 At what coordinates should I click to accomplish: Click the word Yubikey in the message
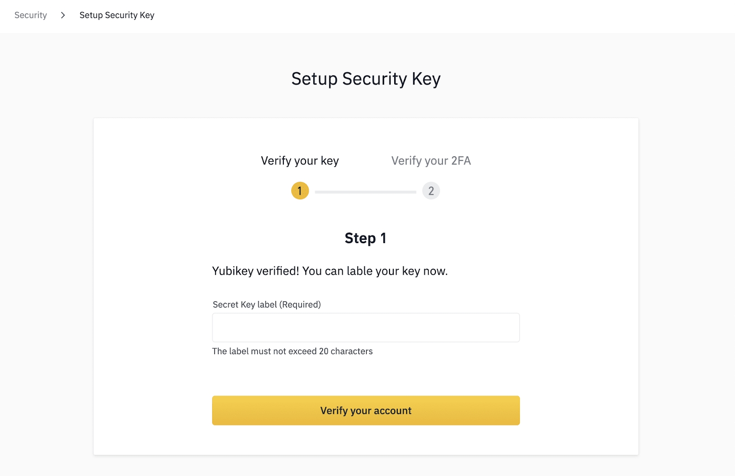point(232,271)
